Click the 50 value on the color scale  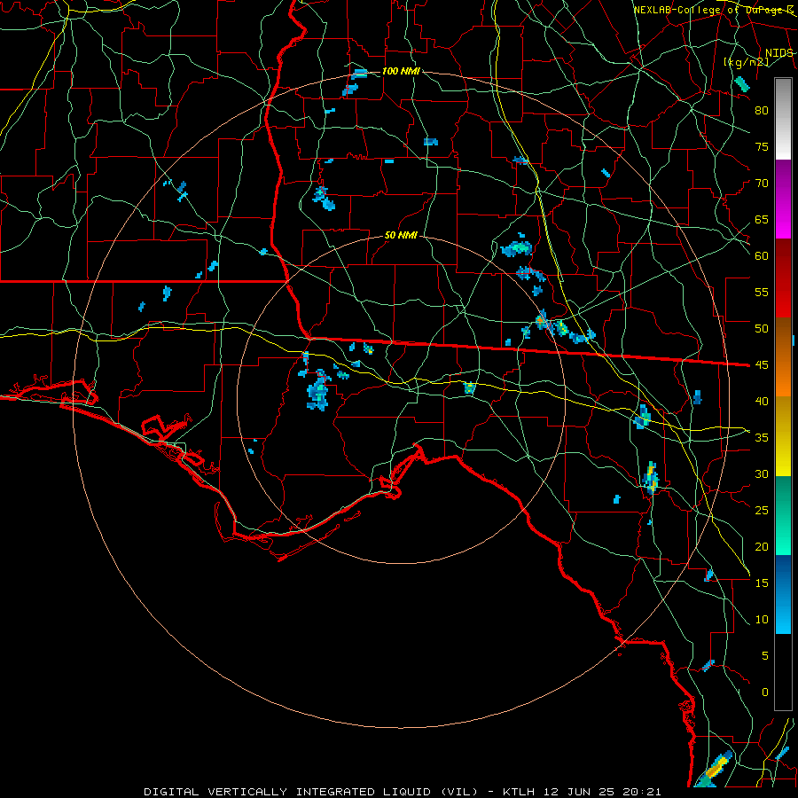click(762, 329)
